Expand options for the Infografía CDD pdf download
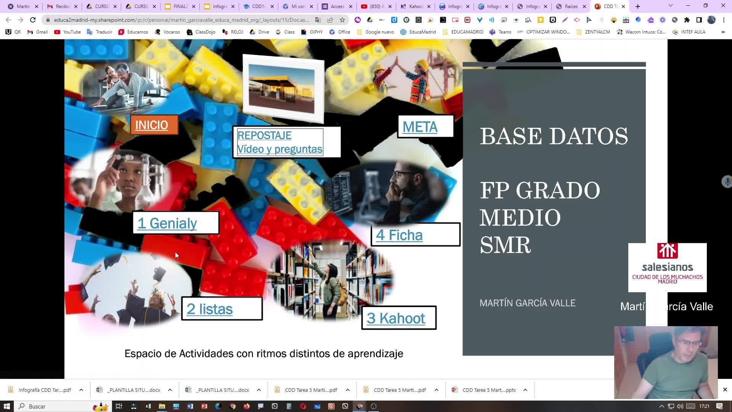Viewport: 732px width, 412px height. coord(81,390)
